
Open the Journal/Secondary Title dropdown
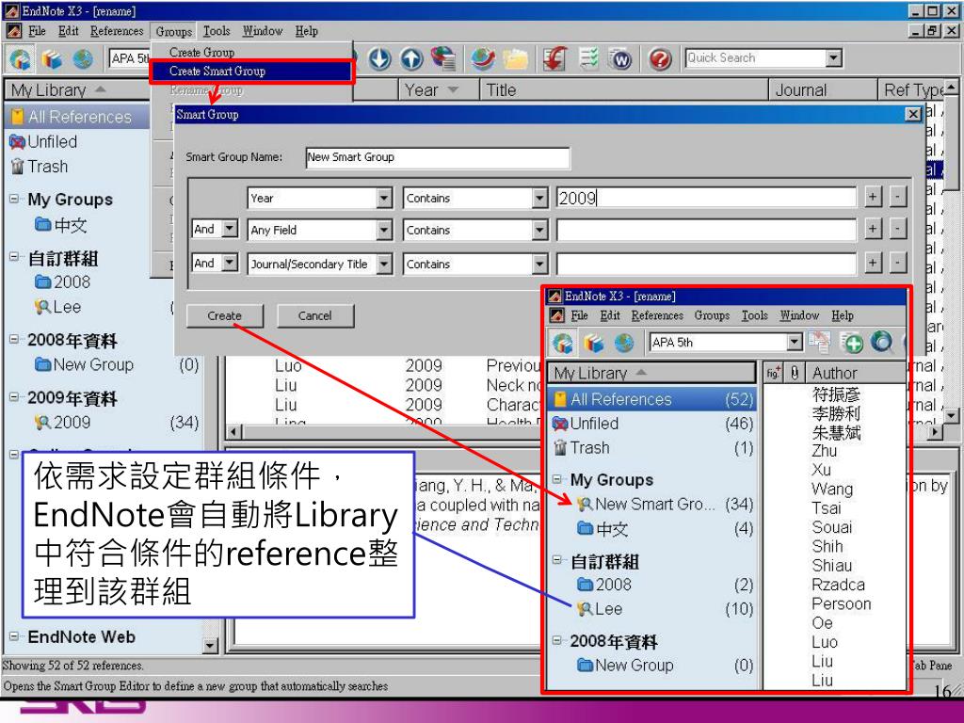click(x=384, y=264)
